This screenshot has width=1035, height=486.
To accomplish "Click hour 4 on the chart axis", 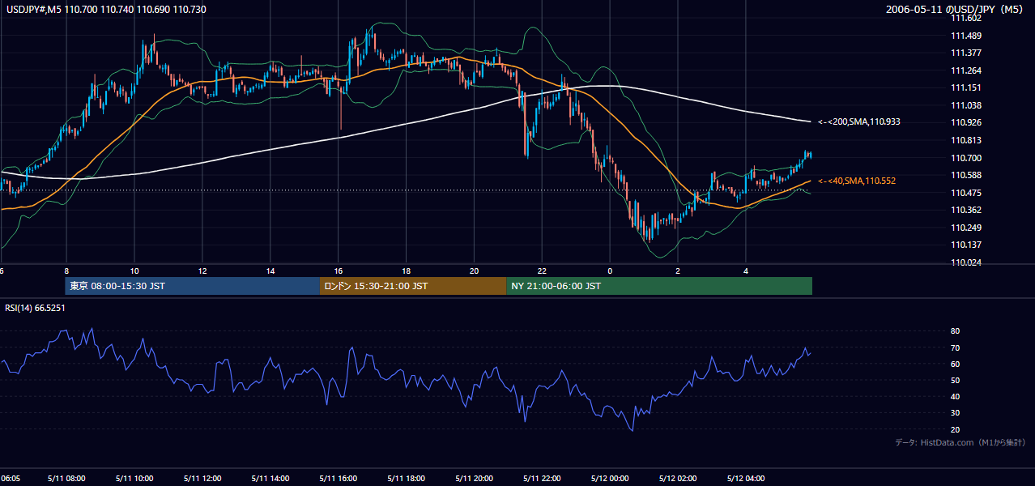I will (746, 271).
